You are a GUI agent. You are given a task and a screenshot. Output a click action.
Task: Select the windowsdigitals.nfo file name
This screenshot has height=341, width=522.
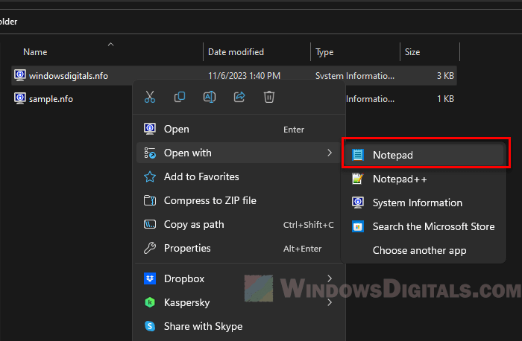[69, 76]
